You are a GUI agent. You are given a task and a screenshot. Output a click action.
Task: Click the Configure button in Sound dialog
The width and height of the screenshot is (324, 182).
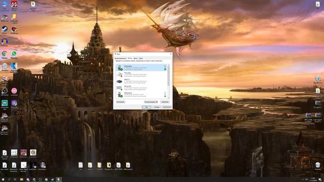pyautogui.click(x=120, y=102)
